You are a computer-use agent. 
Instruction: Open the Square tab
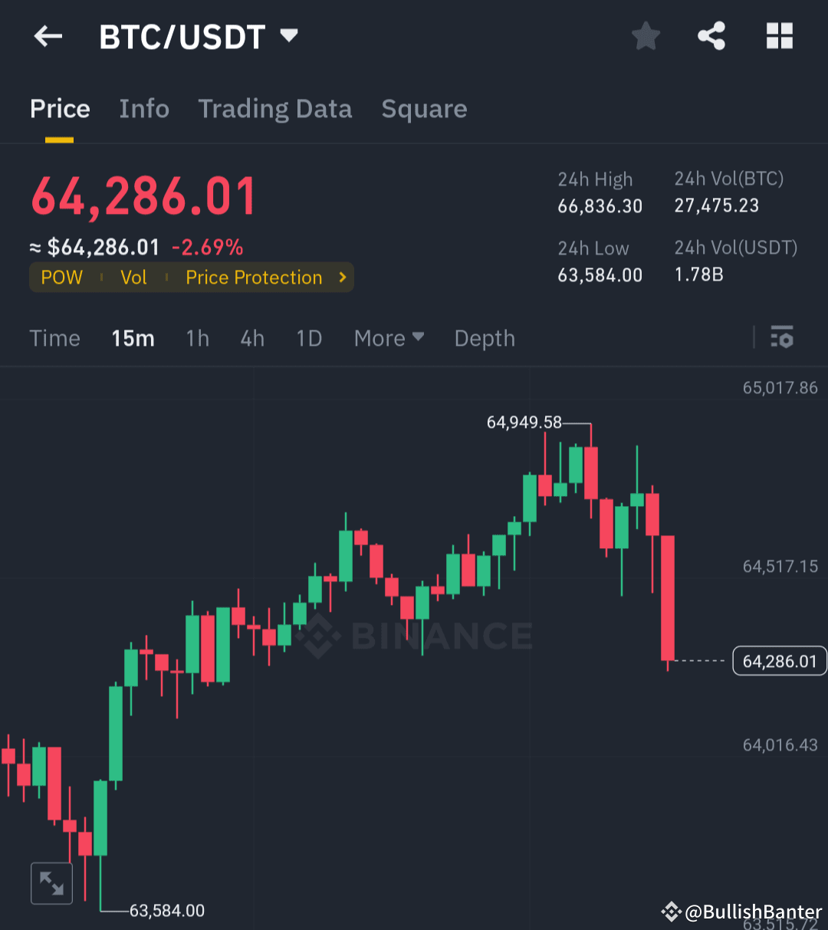coord(424,109)
